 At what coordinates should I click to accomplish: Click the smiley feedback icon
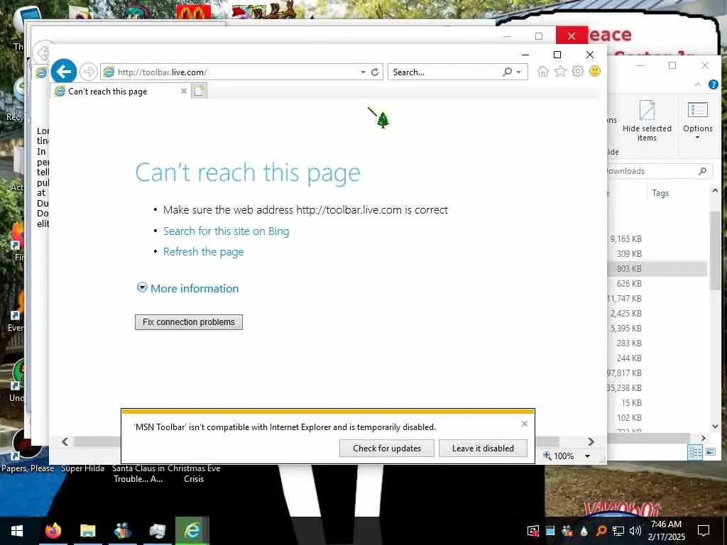(x=595, y=72)
